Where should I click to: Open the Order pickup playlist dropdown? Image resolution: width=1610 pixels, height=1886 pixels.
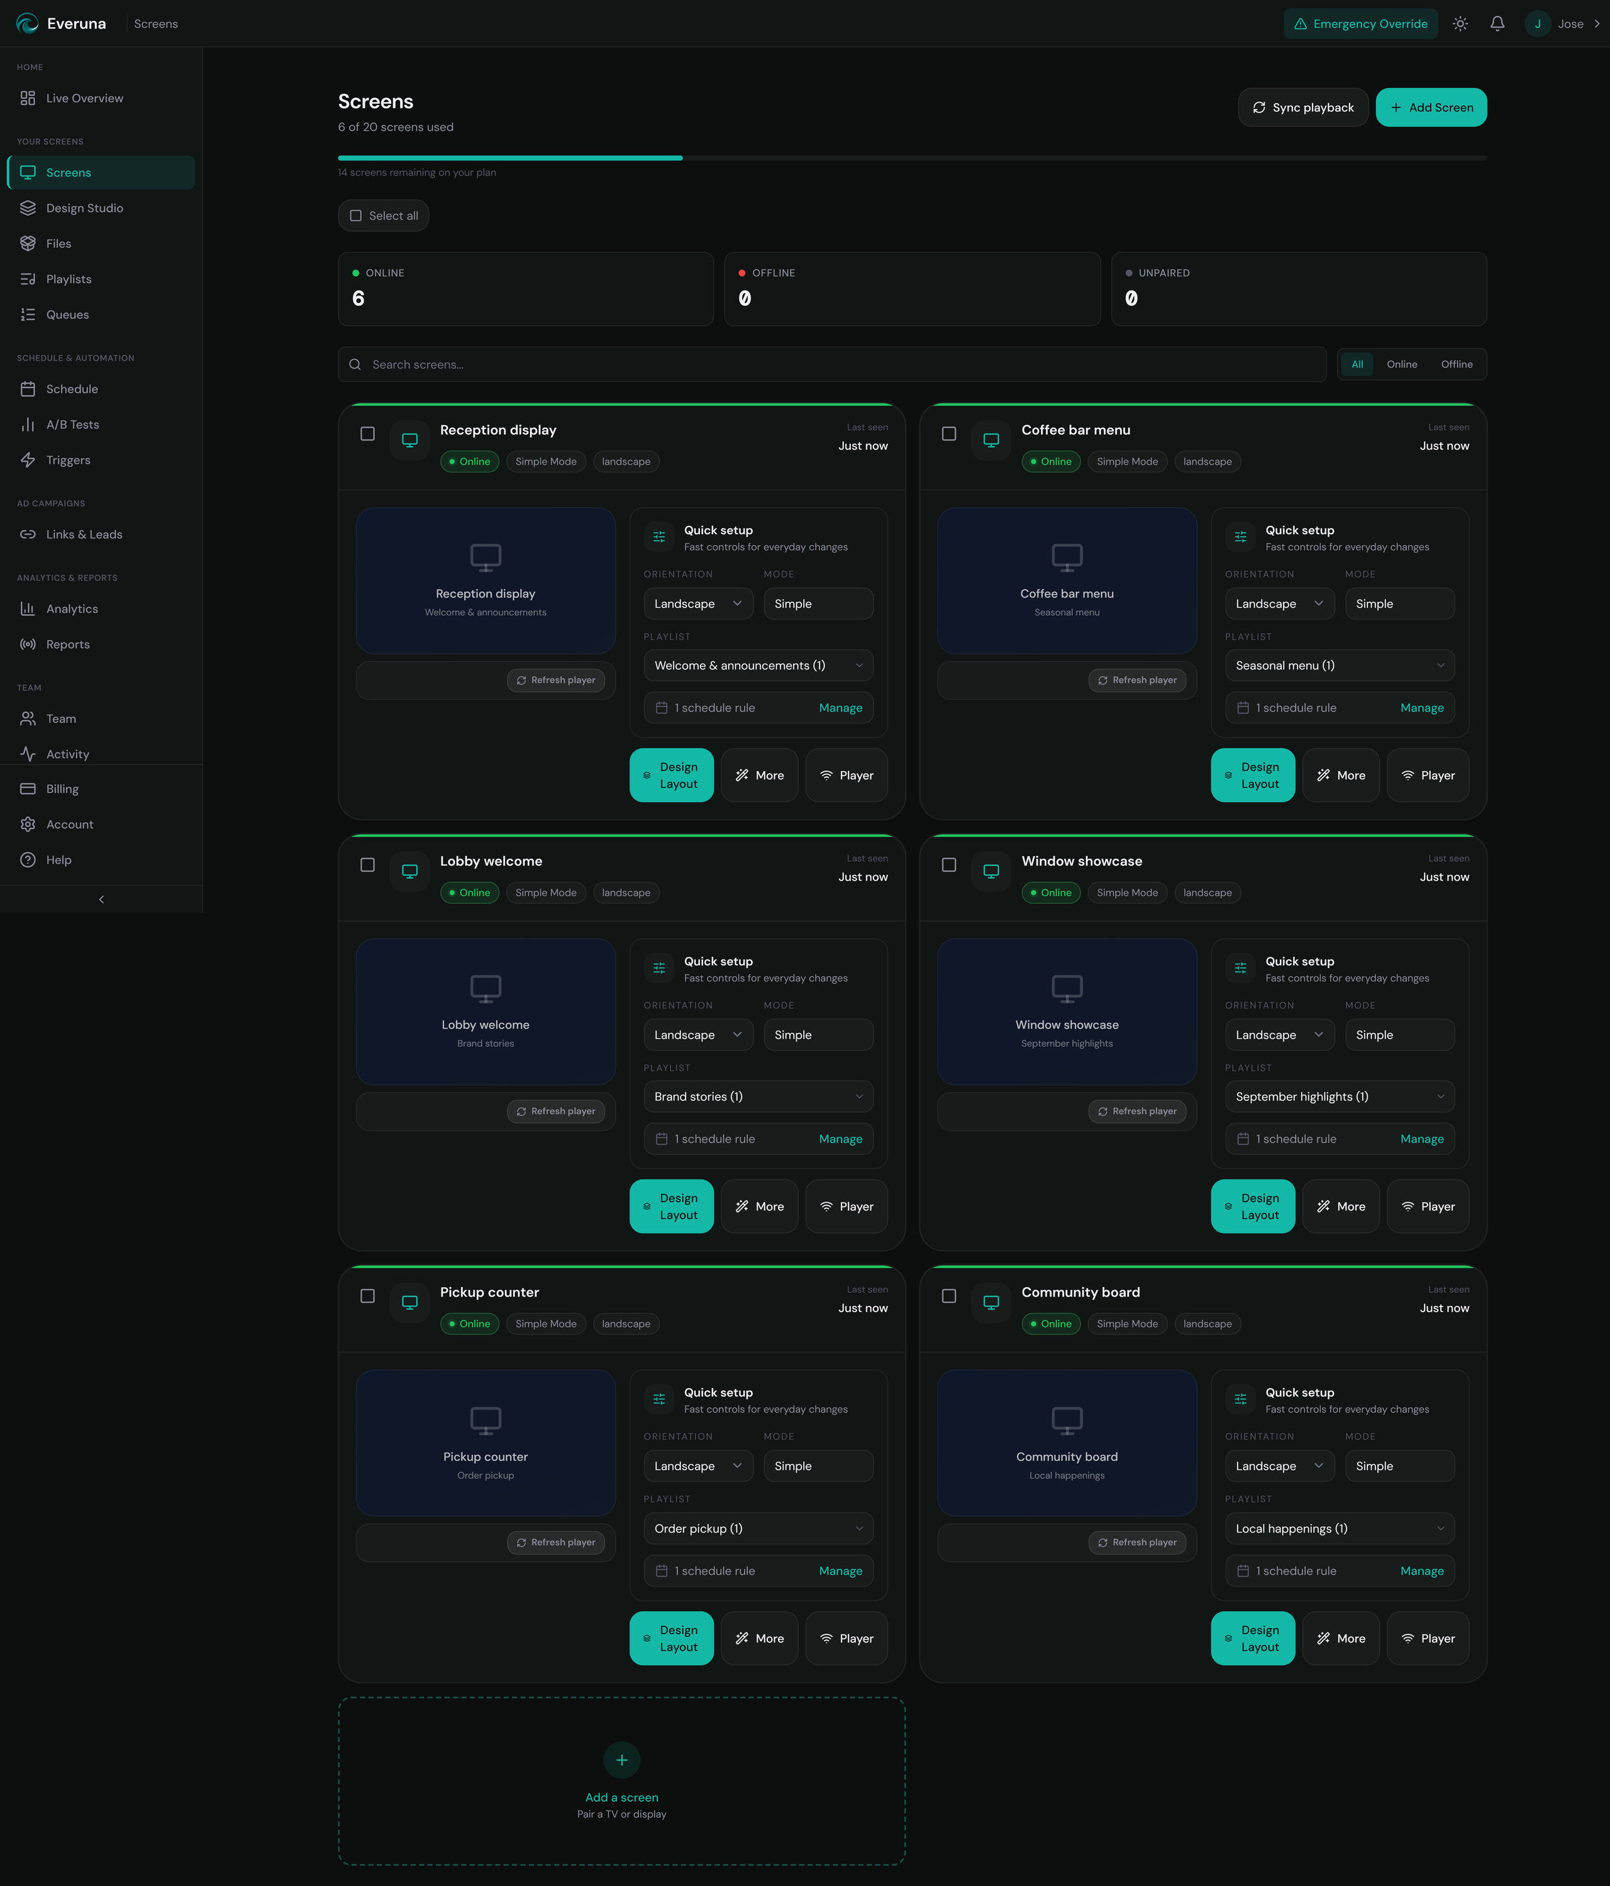(758, 1529)
